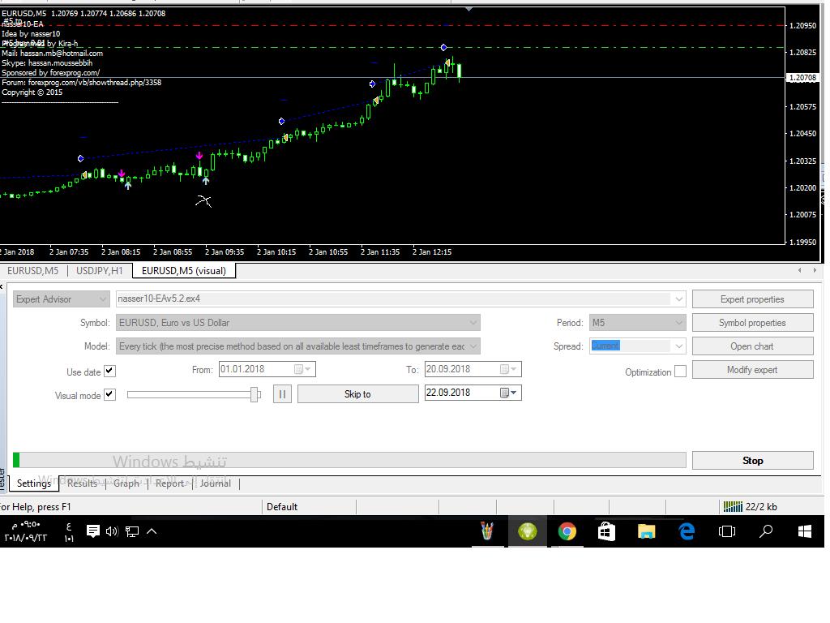Open File Explorer from the taskbar
Image resolution: width=830 pixels, height=623 pixels.
pyautogui.click(x=646, y=531)
